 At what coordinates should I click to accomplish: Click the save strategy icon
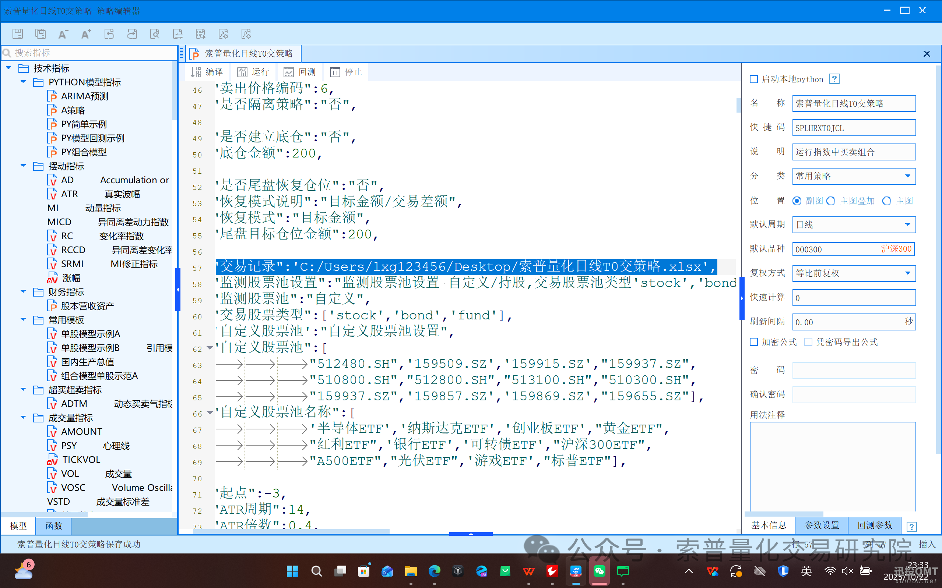[18, 34]
